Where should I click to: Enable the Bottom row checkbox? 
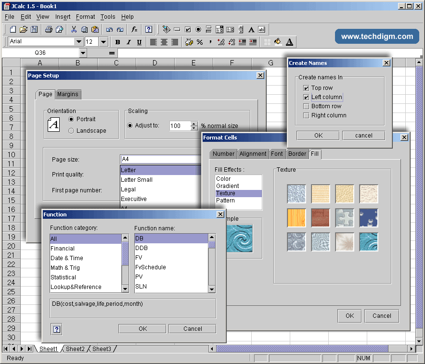coord(306,106)
